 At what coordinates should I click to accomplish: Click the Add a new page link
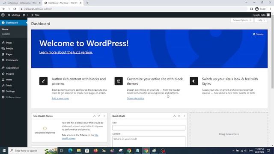(60, 98)
